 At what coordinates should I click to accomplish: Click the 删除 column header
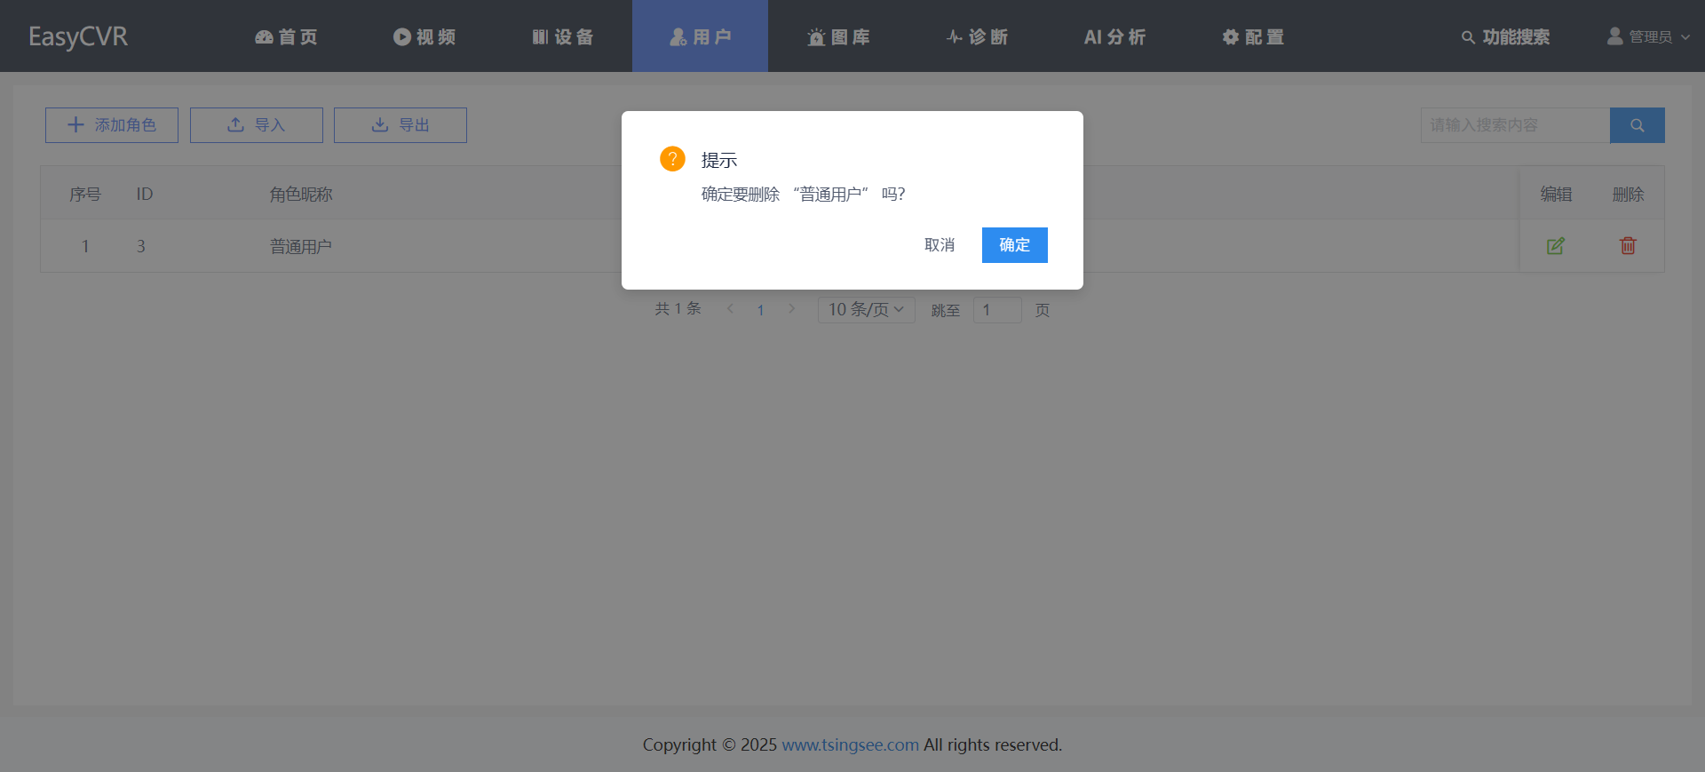click(x=1628, y=194)
